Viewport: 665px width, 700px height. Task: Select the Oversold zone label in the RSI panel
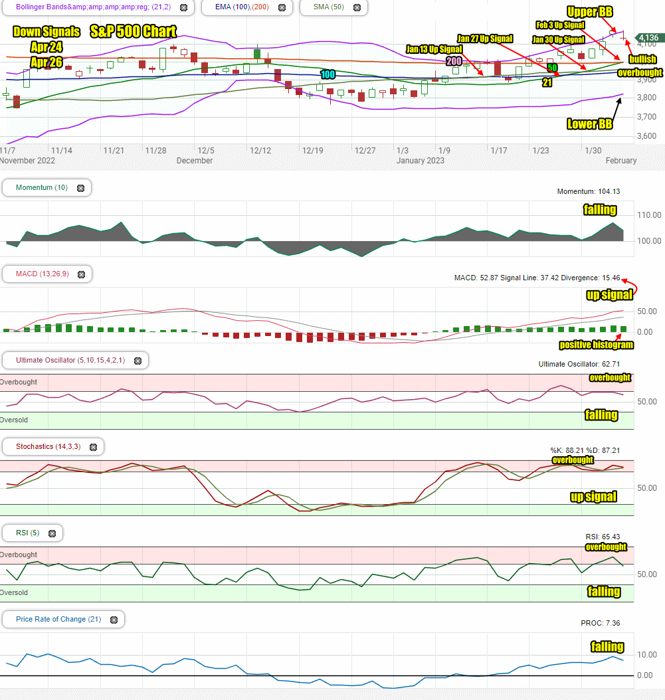pyautogui.click(x=14, y=593)
